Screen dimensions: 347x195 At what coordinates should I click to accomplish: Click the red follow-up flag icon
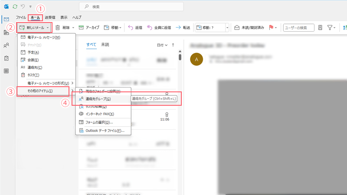[x=271, y=27]
